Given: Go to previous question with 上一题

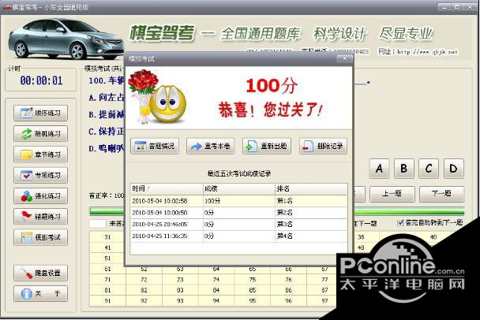Looking at the screenshot, I should [392, 194].
